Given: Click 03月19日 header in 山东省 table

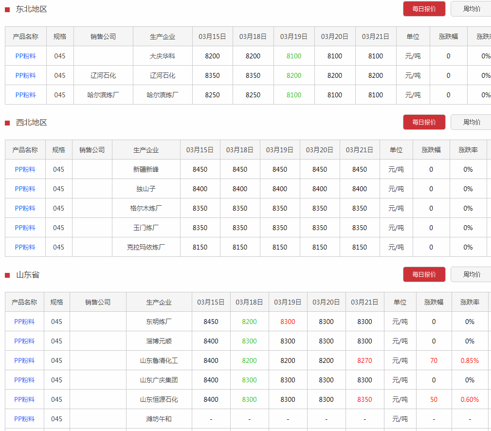Looking at the screenshot, I should pyautogui.click(x=288, y=302).
